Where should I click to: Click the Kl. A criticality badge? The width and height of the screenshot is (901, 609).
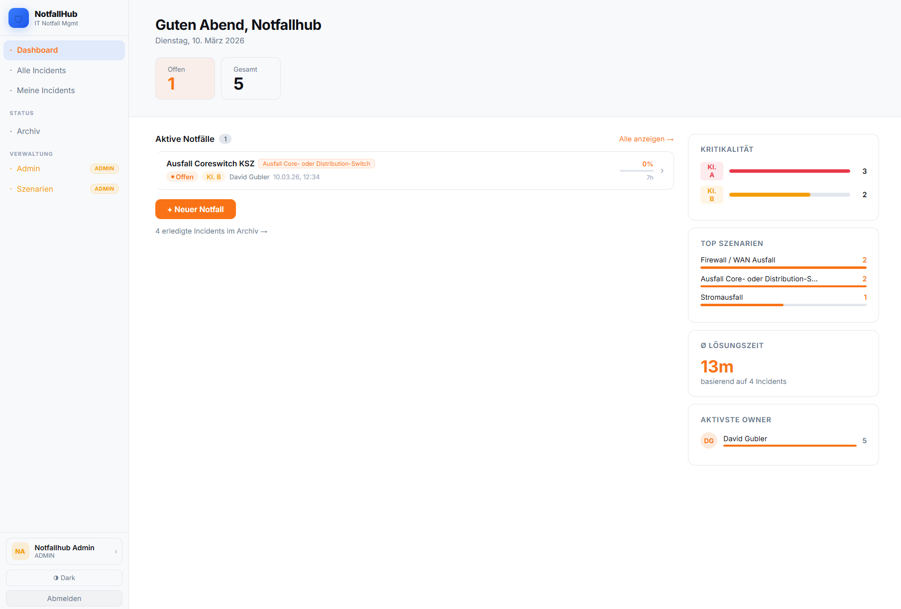point(711,171)
